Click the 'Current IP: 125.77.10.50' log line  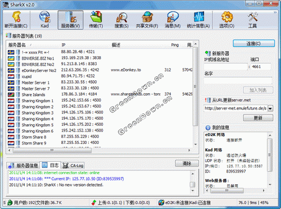pyautogui.click(x=66, y=179)
